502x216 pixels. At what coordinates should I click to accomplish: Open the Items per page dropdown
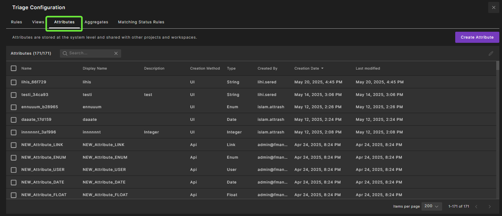pos(431,206)
